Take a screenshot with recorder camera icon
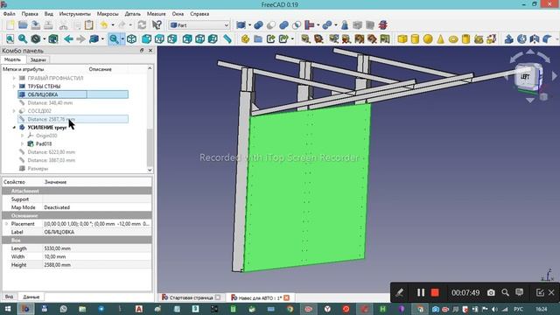560x315 pixels. pos(491,292)
